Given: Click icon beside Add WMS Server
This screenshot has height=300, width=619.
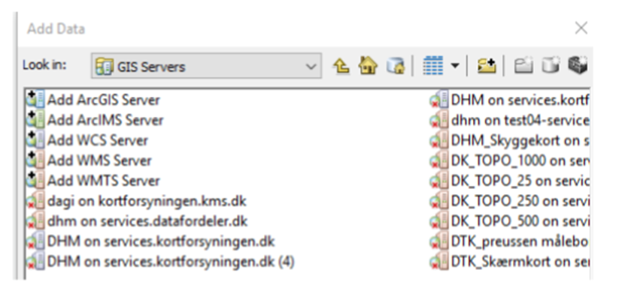Looking at the screenshot, I should [35, 160].
